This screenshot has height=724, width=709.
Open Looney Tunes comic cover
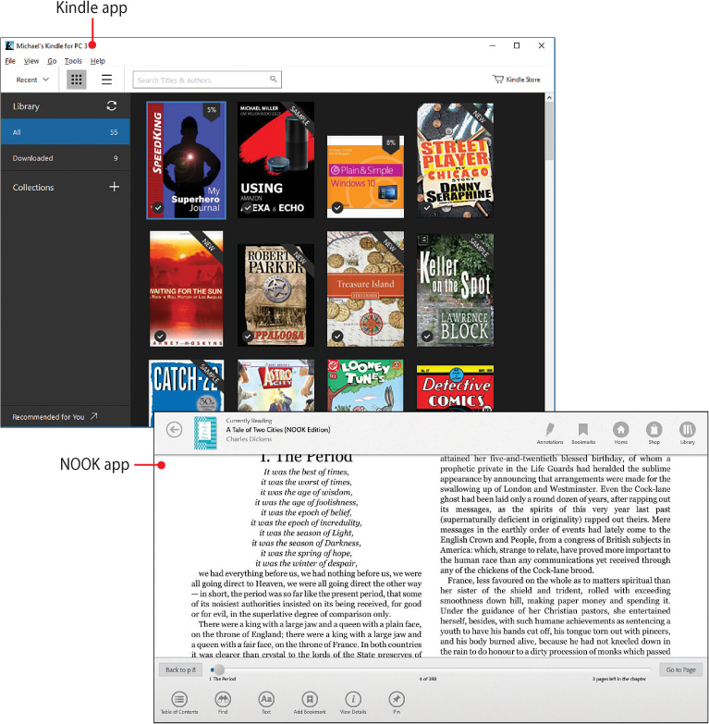[x=365, y=386]
